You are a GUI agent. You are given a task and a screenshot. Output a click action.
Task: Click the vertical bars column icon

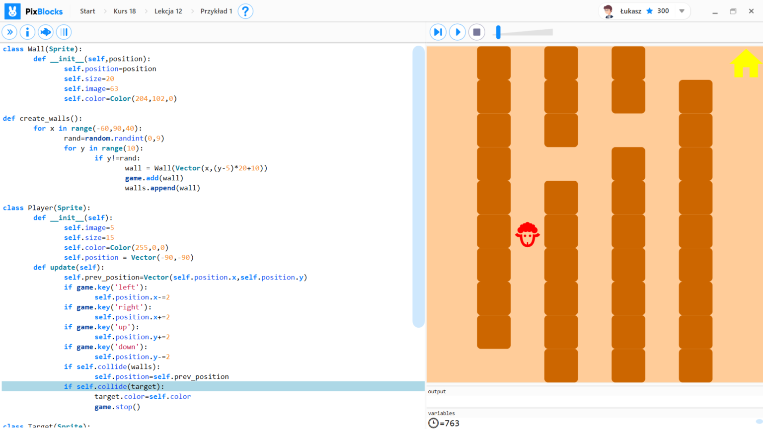[64, 32]
